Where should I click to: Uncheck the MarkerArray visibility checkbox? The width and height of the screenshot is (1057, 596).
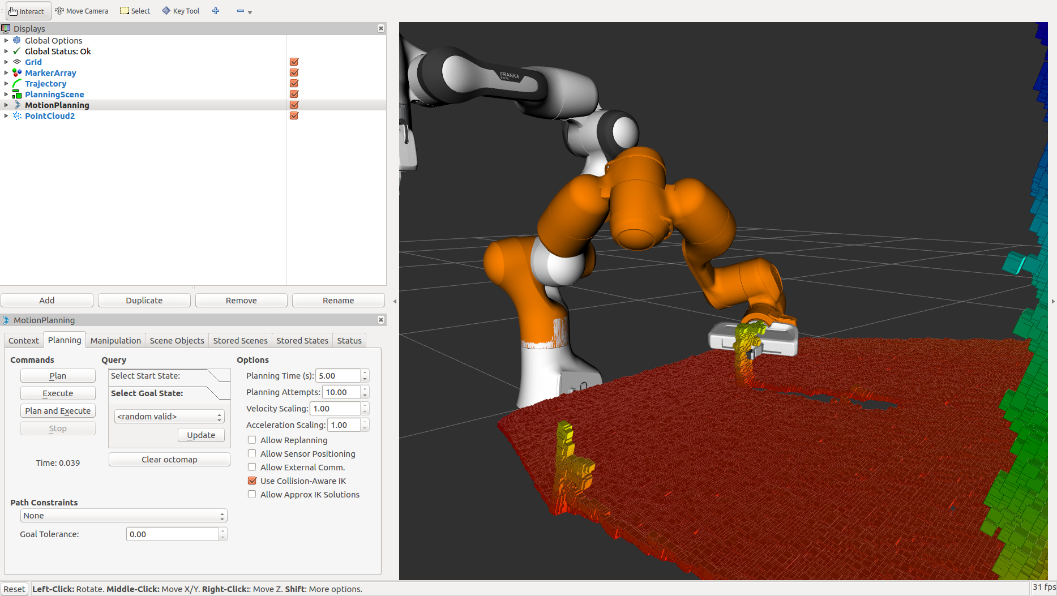(x=293, y=72)
